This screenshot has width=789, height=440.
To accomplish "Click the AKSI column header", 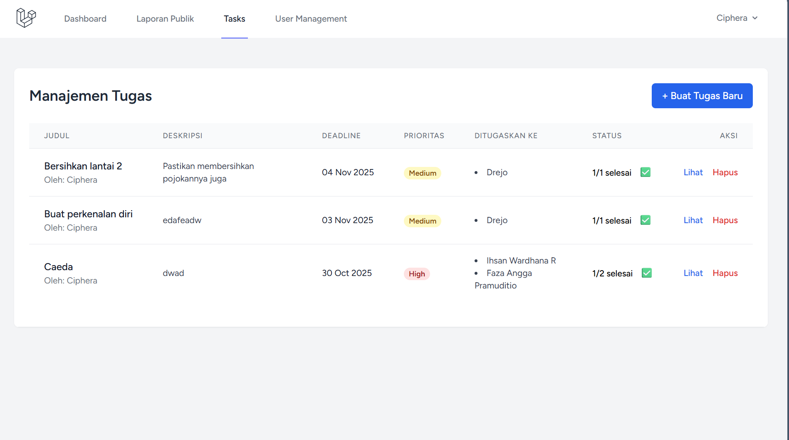I will 729,136.
